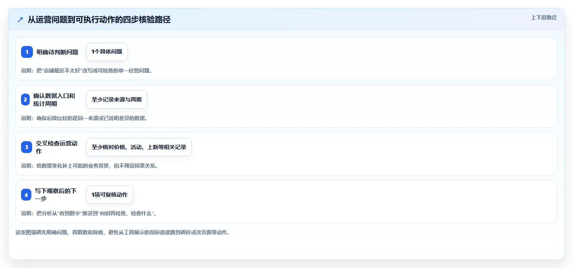Click the heading 从运营问题到可执行动作的四步核验路径
573x268 pixels.
tap(99, 19)
